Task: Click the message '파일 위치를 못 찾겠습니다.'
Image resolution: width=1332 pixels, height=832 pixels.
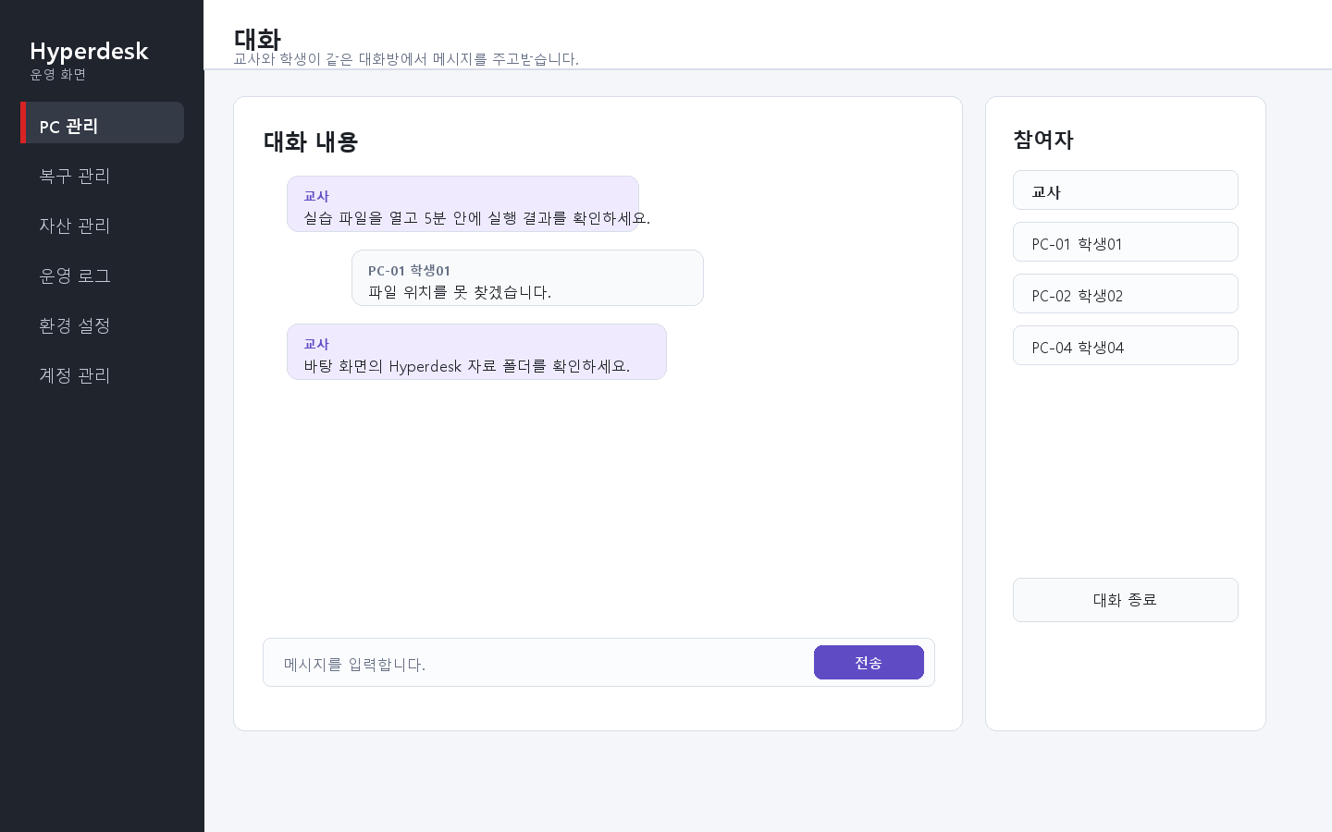Action: point(460,292)
